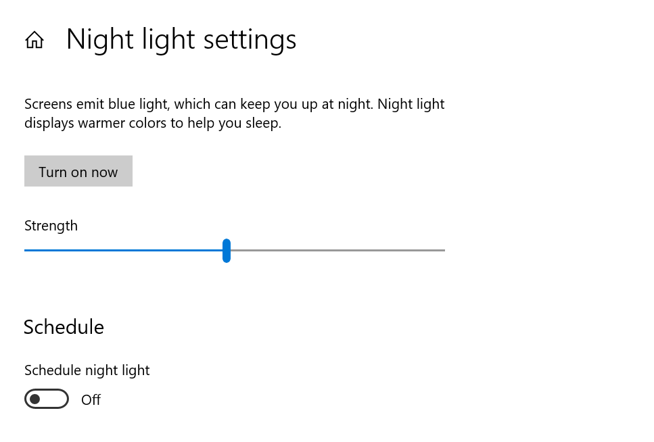Click the dark knob inside the schedule toggle
The height and width of the screenshot is (442, 654).
pyautogui.click(x=35, y=399)
